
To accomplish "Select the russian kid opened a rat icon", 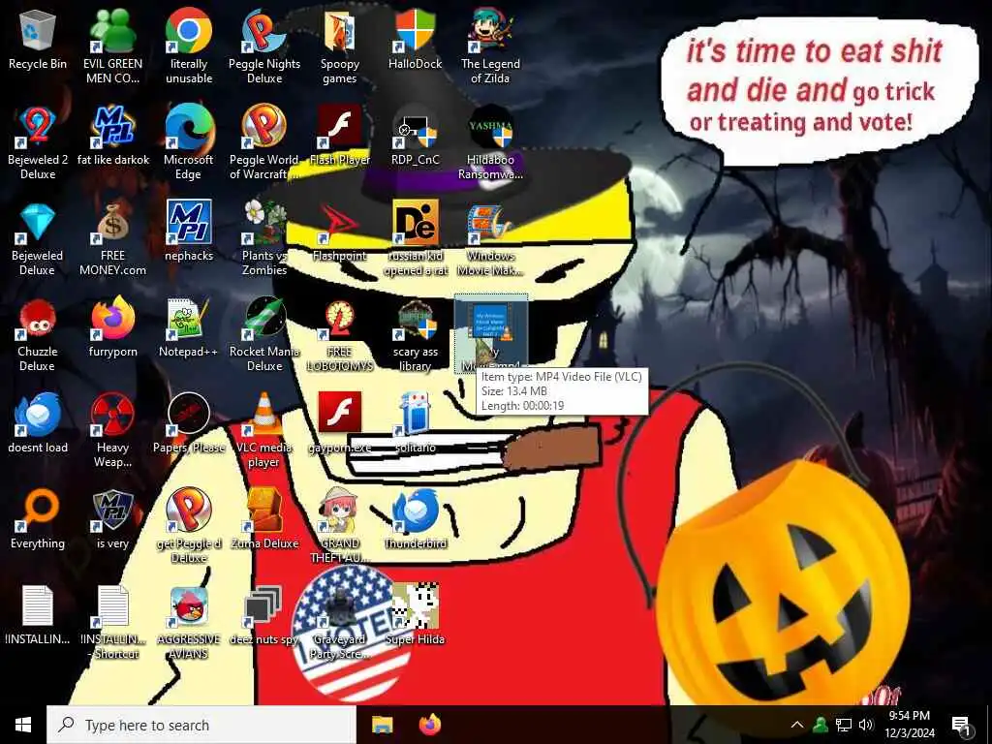I will click(x=416, y=223).
